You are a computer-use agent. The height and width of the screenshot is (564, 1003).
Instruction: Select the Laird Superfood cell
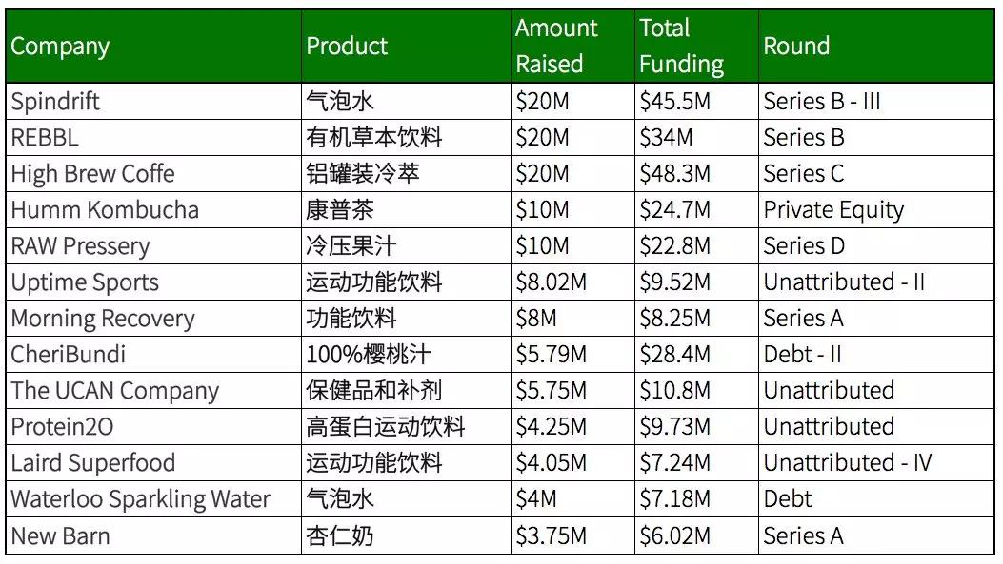pyautogui.click(x=153, y=463)
